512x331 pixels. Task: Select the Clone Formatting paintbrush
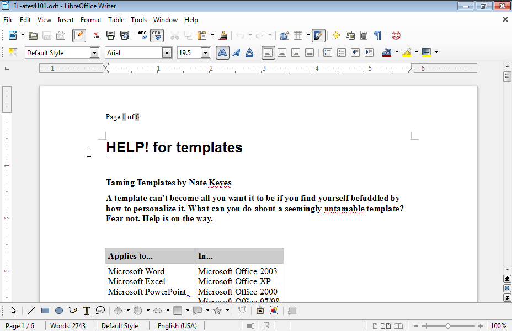click(223, 35)
